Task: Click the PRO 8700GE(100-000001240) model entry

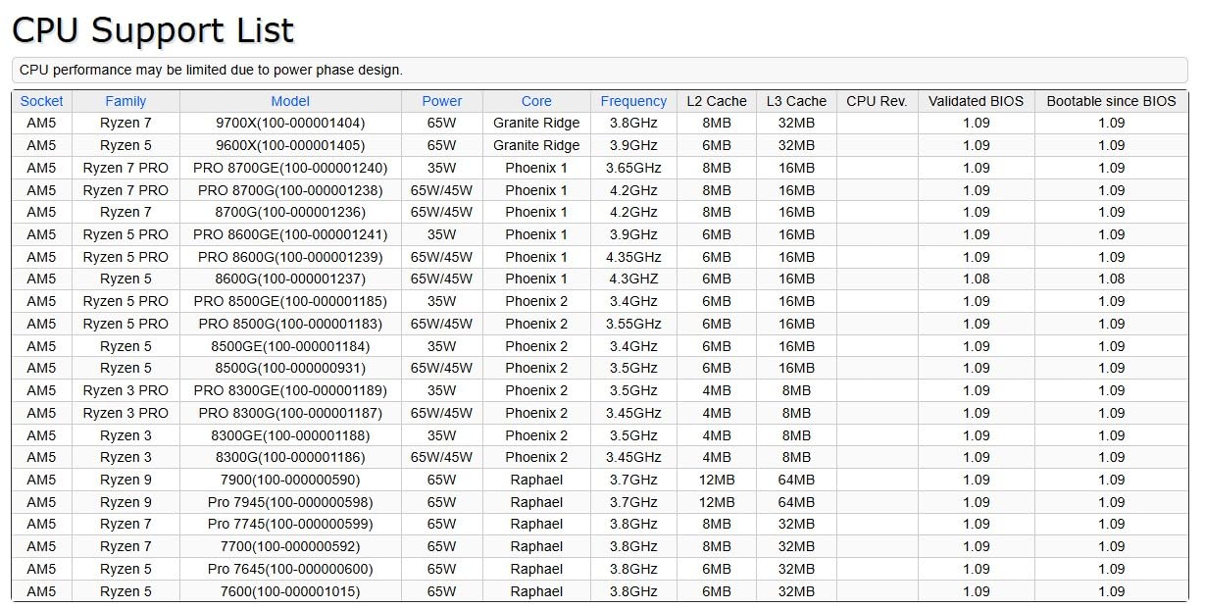Action: pos(290,168)
